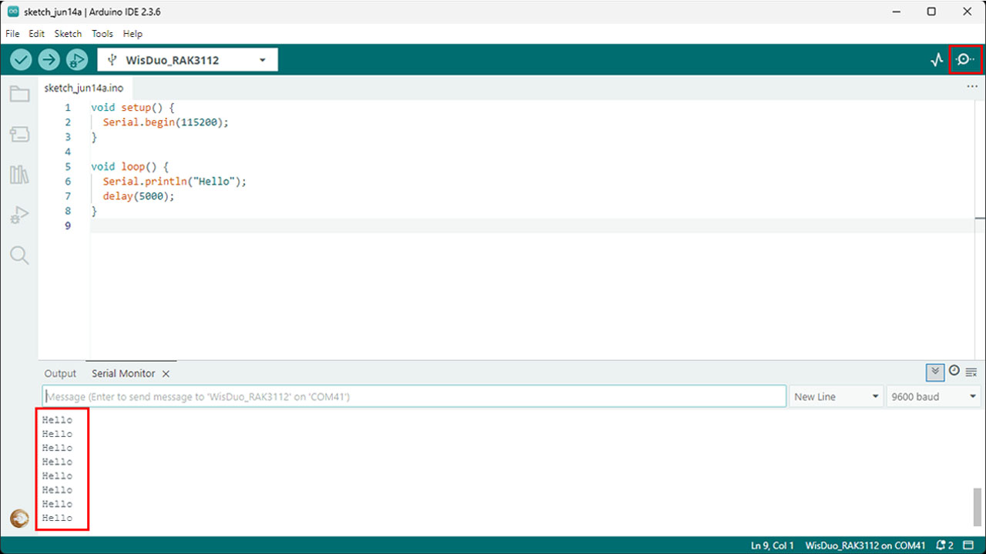This screenshot has width=986, height=554.
Task: Open the Search sidebar magnifier icon
Action: [19, 255]
